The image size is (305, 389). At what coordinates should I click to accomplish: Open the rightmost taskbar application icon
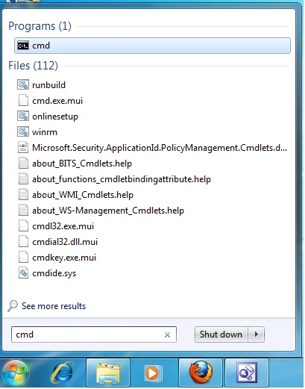[247, 373]
